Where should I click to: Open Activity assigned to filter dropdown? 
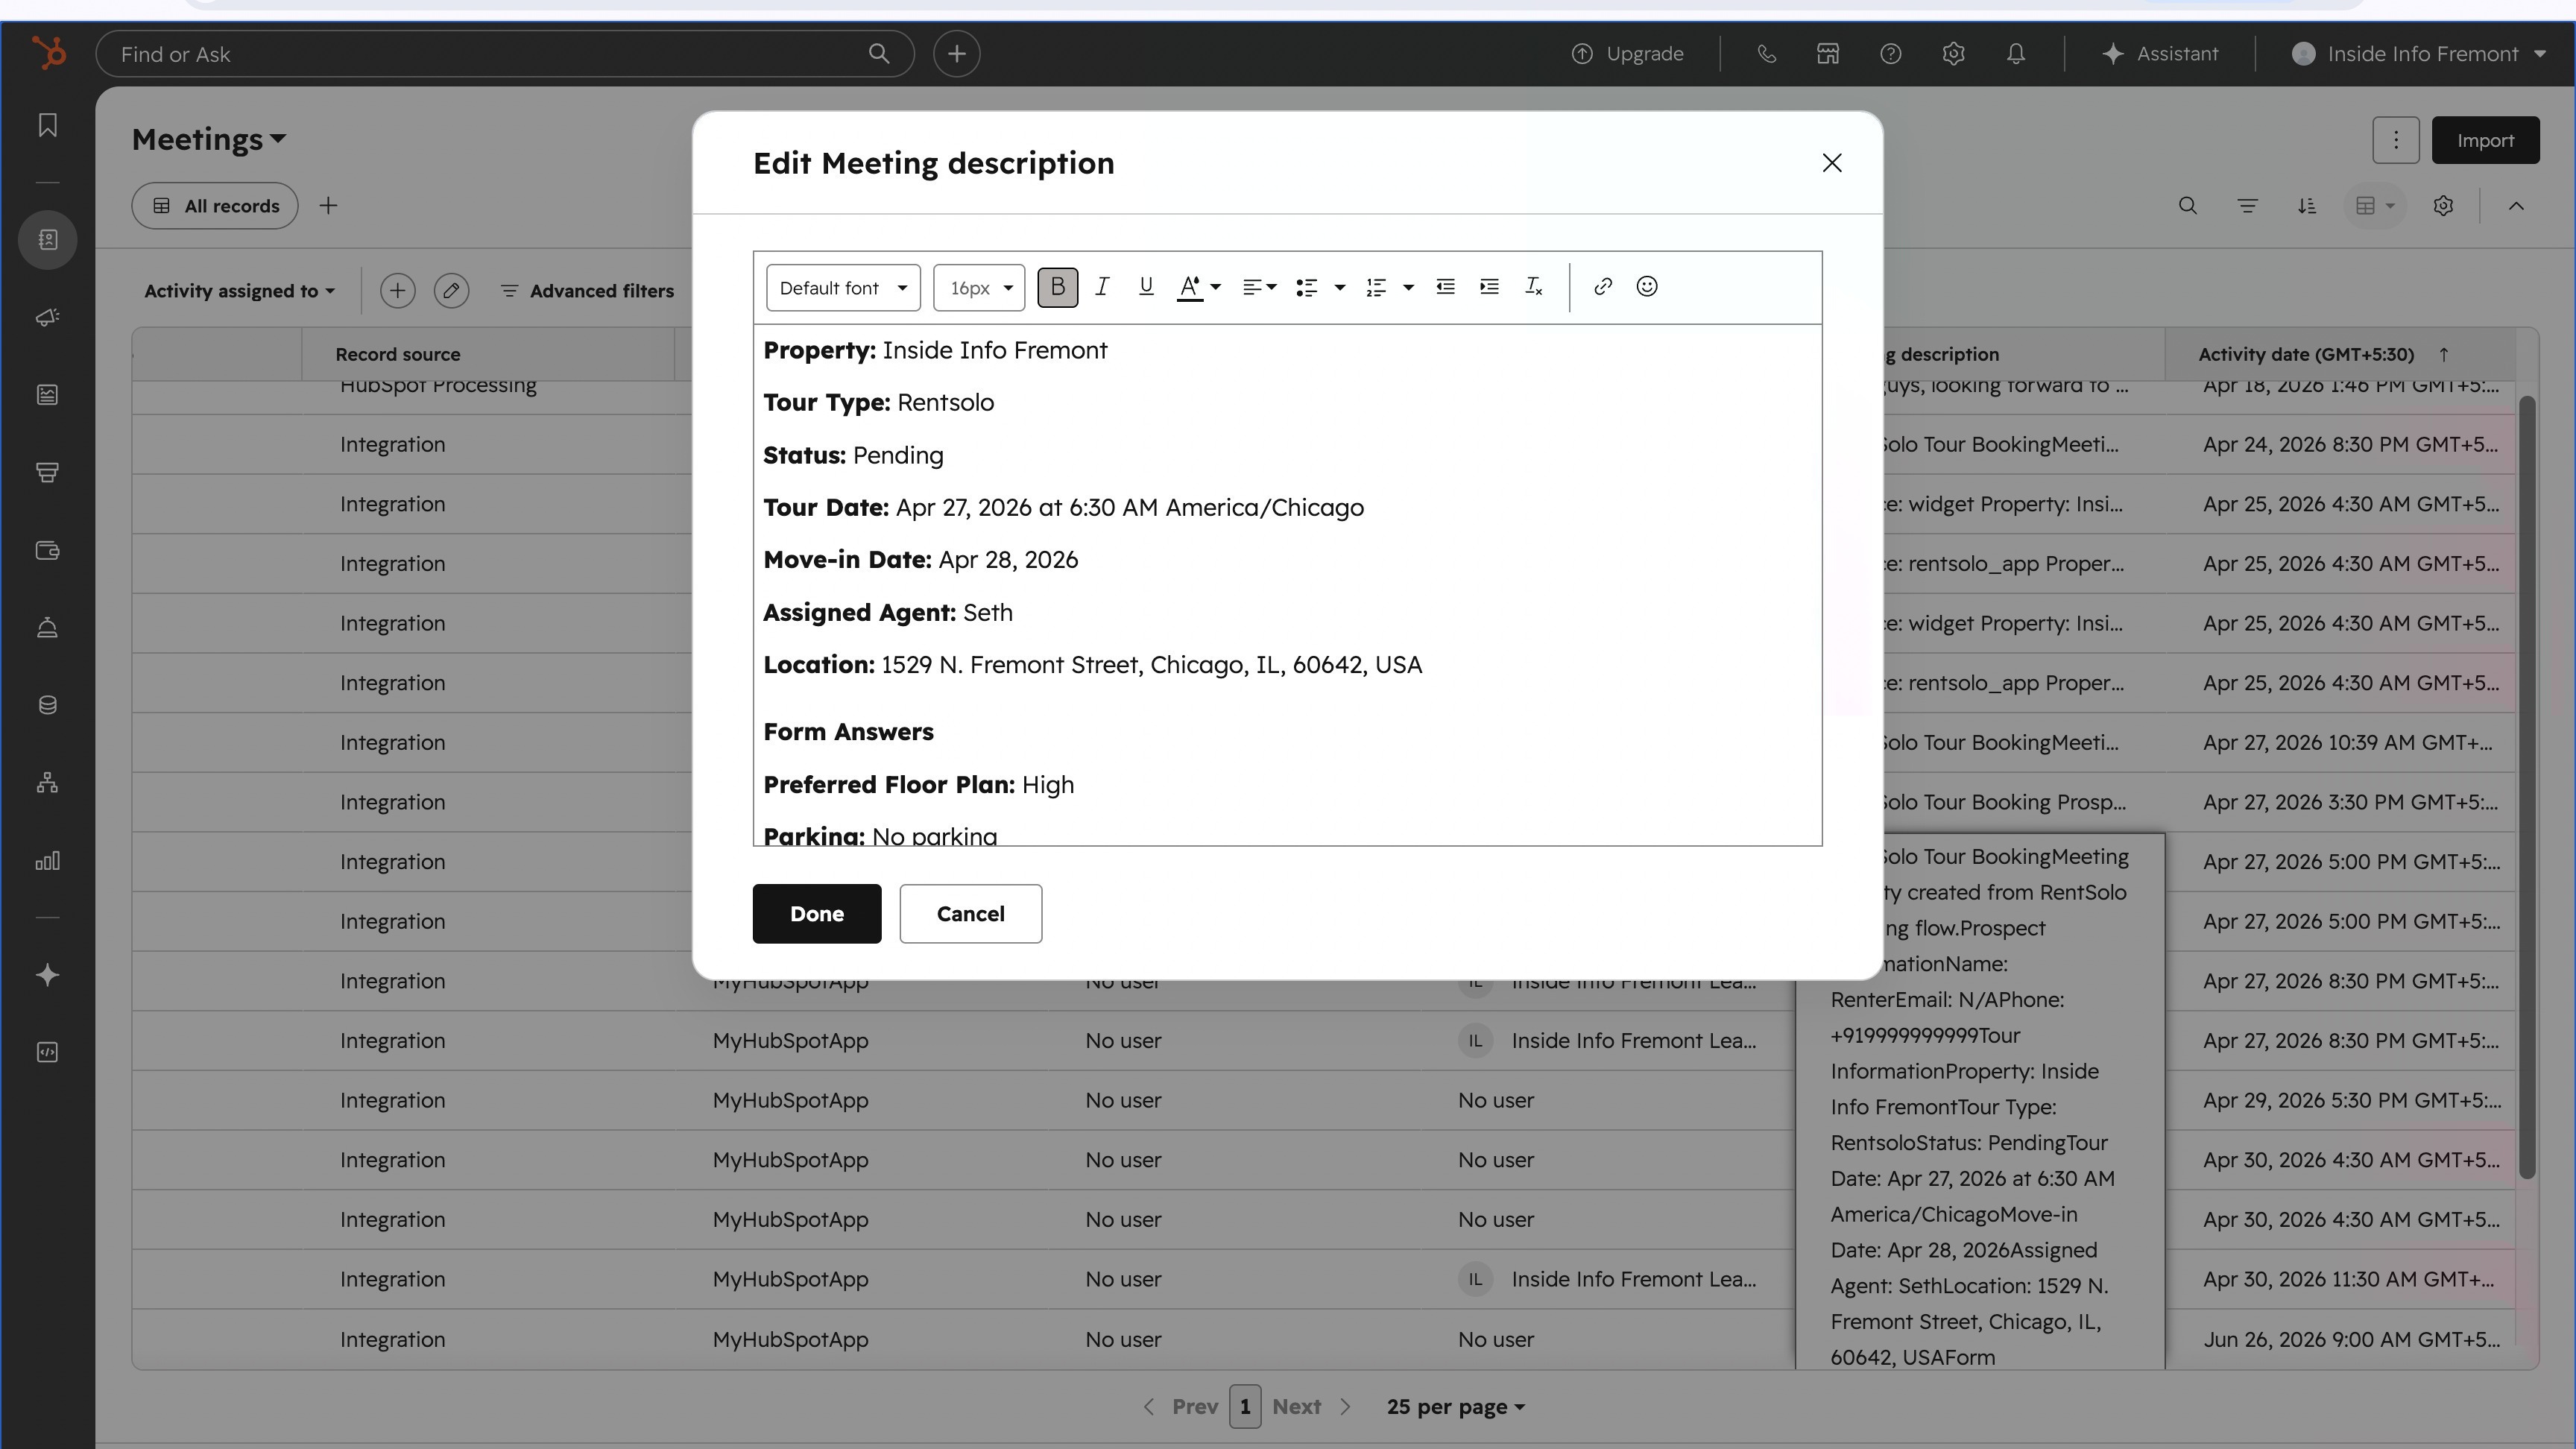[239, 291]
